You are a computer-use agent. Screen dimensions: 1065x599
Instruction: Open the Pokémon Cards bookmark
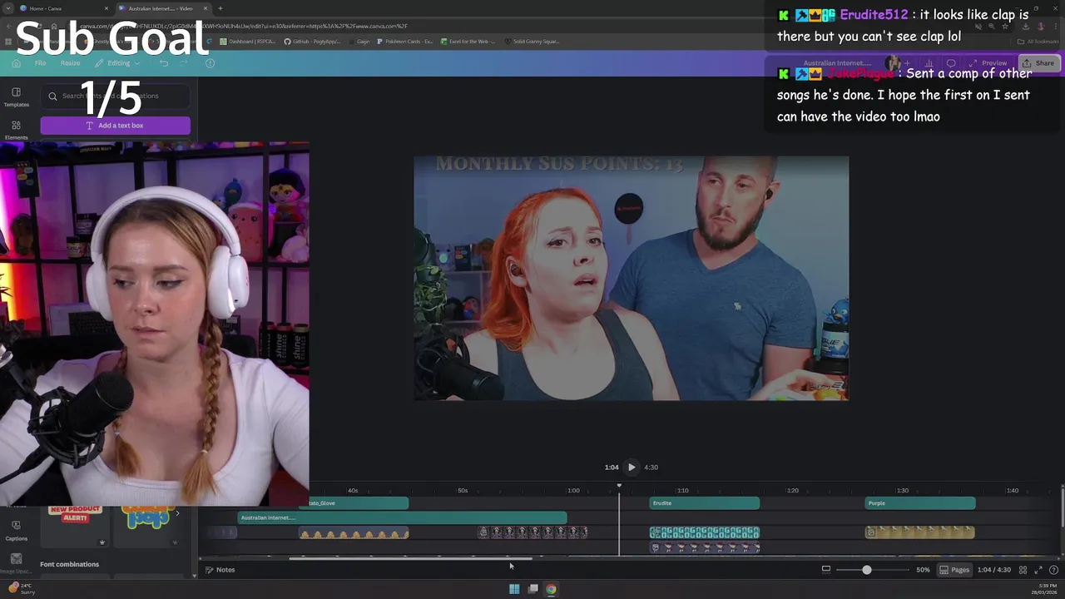point(405,42)
